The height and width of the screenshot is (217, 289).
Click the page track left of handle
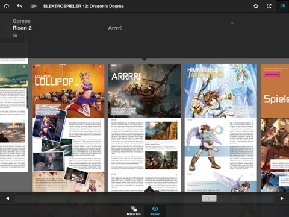(108, 198)
